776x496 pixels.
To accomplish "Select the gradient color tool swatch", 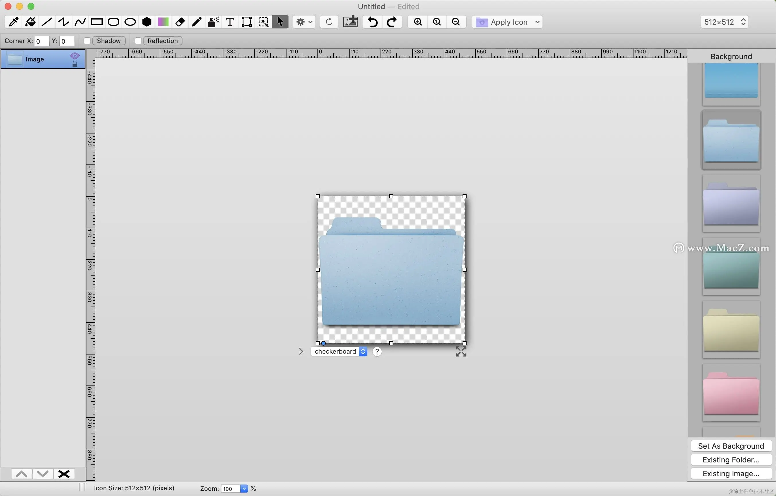I will point(163,22).
